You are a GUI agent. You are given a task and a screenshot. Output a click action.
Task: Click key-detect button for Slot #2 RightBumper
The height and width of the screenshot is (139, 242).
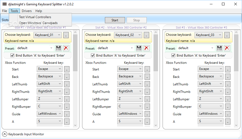147,106
